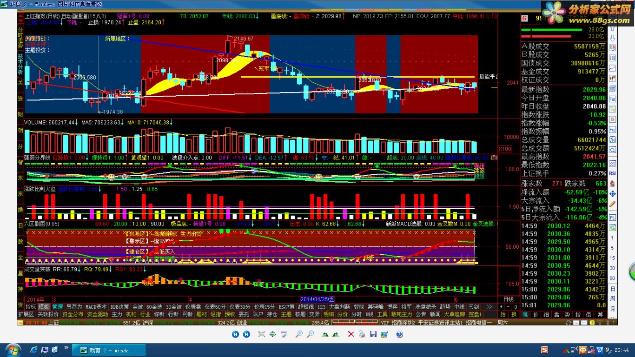Zoom out with magnifier minus icon
The width and height of the screenshot is (635, 357).
coord(310,334)
